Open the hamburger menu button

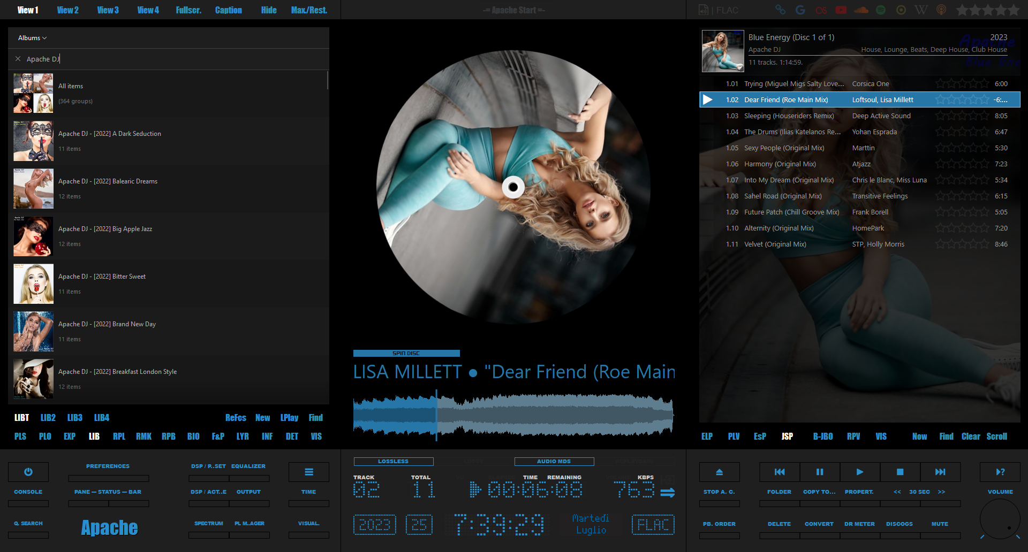309,472
